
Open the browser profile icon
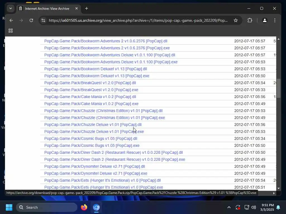tap(265, 20)
